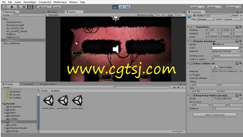Open the Layers dropdown in toolbar
This screenshot has height=137, width=243.
tap(197, 7)
